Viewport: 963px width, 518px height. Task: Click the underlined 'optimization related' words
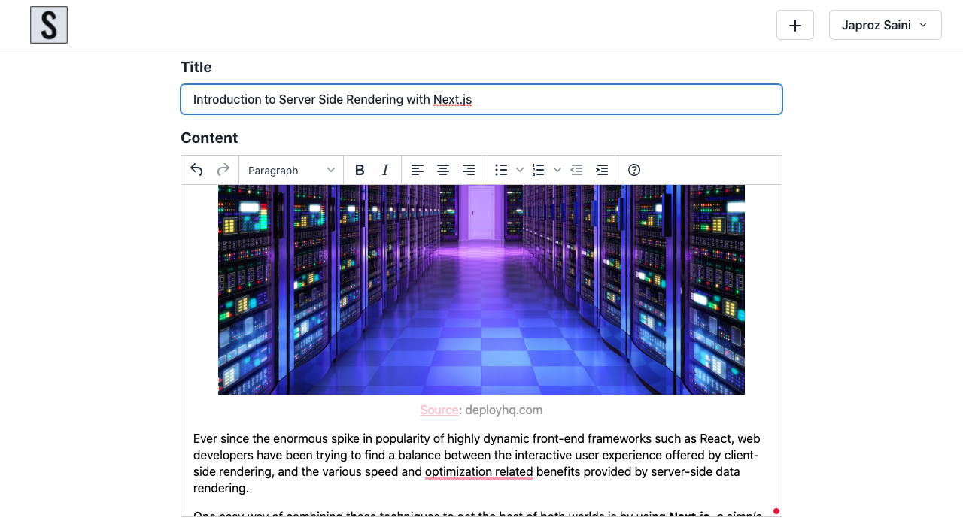[x=479, y=471]
